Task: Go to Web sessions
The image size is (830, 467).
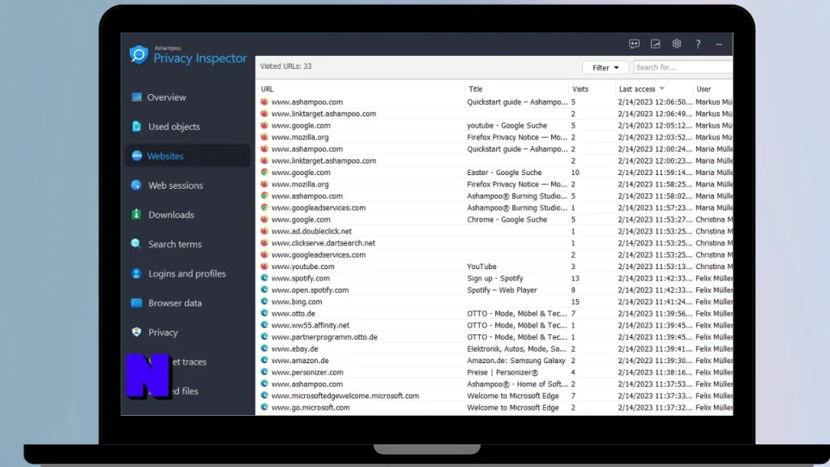Action: click(x=188, y=186)
